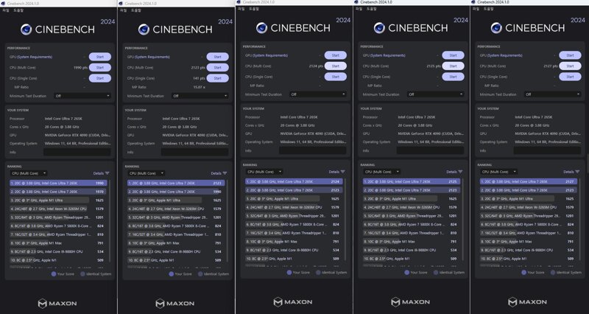Start CPU Single Core test, 141 pts window
The height and width of the screenshot is (314, 589).
point(217,78)
